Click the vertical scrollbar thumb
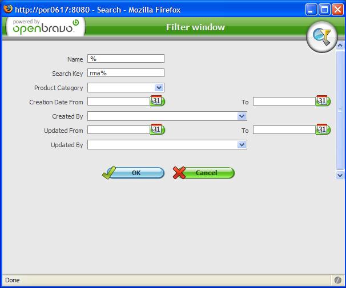346x288 pixels. point(340,109)
